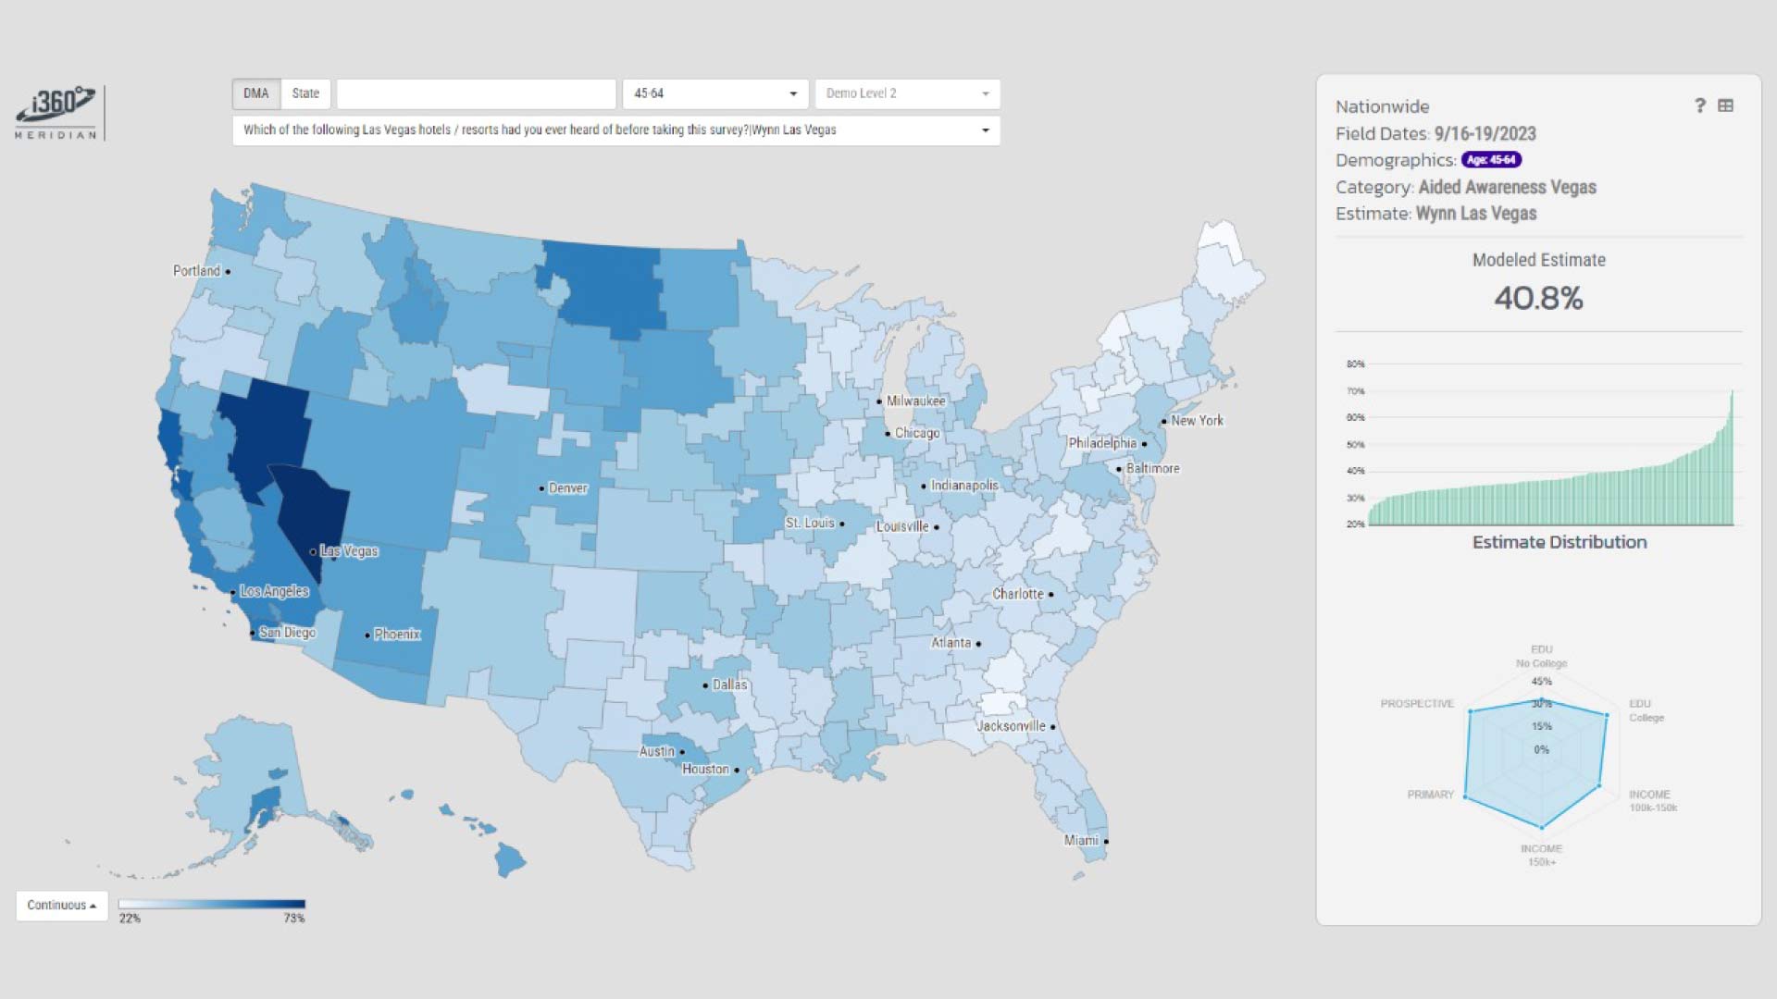Click the Age 45-64 demographic badge

1491,160
